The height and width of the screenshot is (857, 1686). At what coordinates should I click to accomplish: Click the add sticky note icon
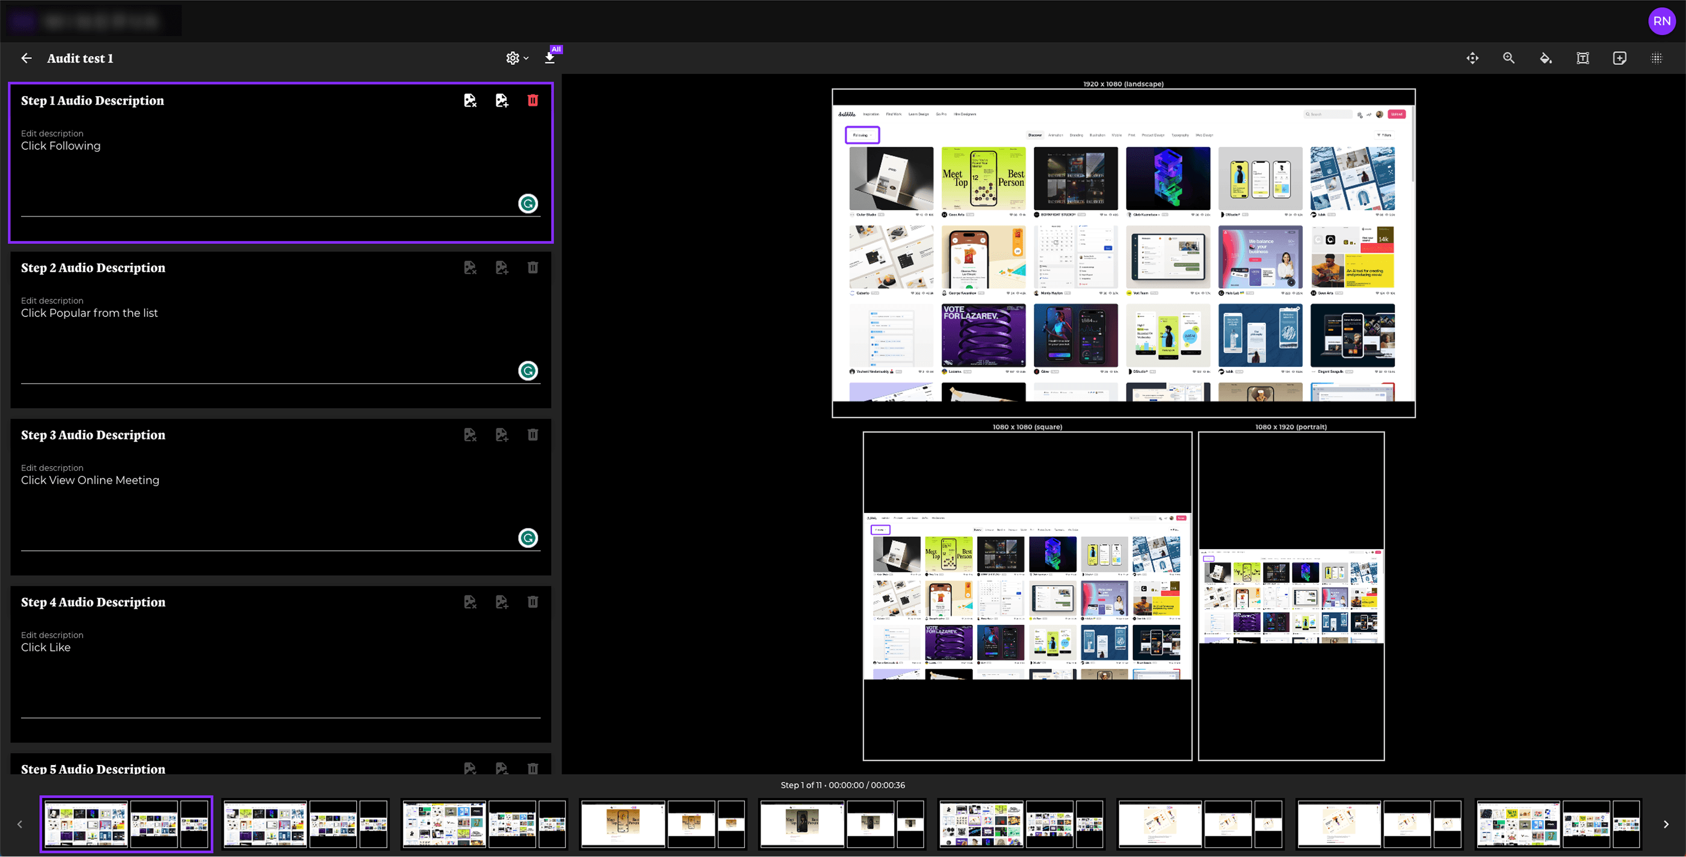[1619, 58]
